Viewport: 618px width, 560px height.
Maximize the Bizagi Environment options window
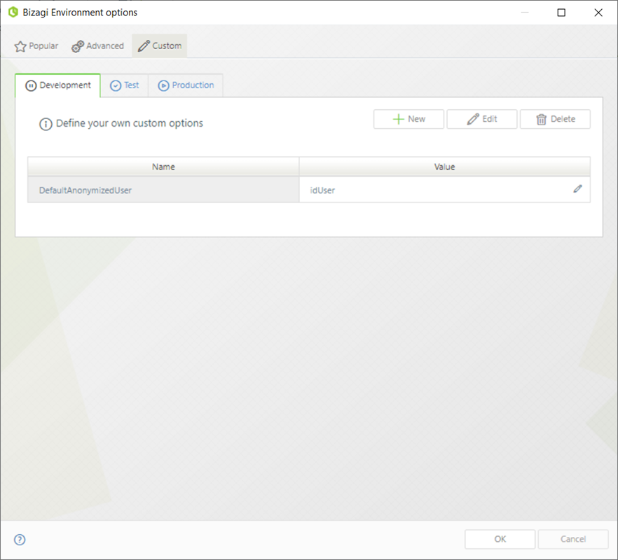(x=561, y=13)
